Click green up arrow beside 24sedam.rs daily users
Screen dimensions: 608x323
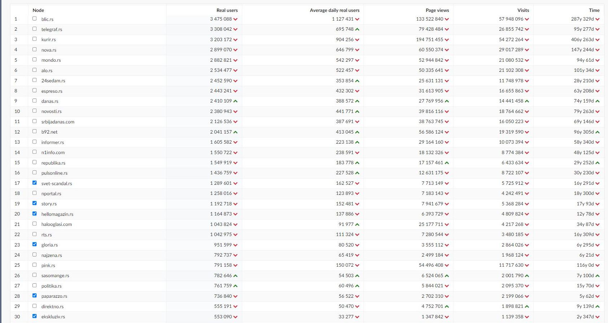[357, 81]
